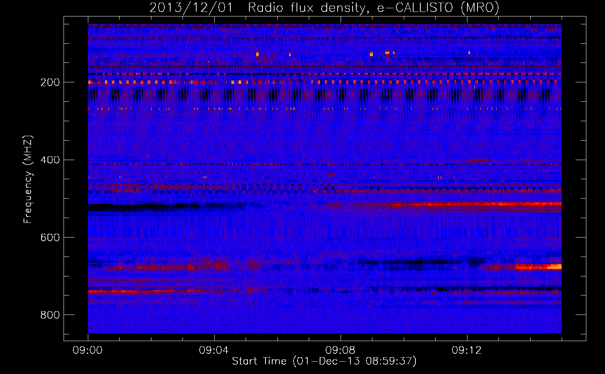The width and height of the screenshot is (605, 374).
Task: Click the 200 frequency tick label
Action: pos(50,82)
